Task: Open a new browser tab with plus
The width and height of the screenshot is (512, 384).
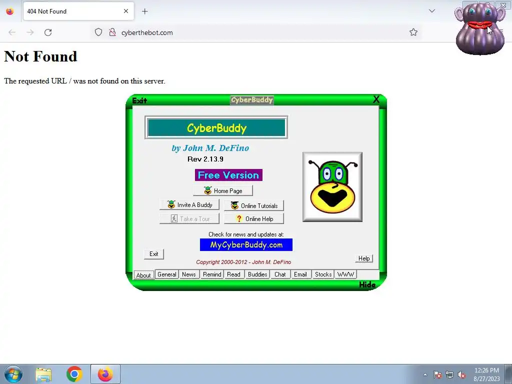Action: (x=144, y=11)
